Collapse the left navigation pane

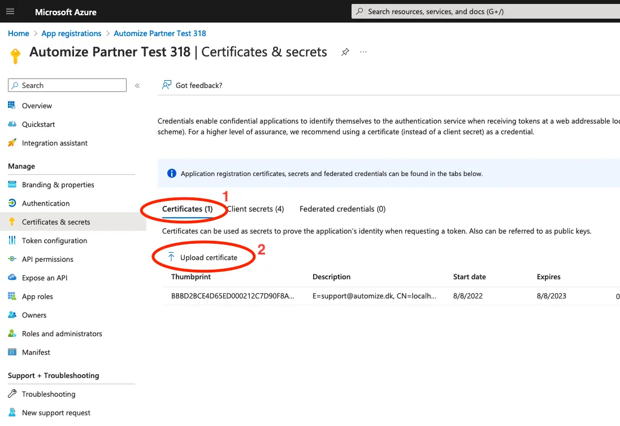[x=137, y=85]
